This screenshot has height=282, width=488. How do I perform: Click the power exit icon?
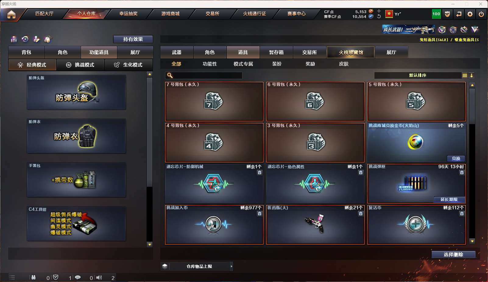point(481,14)
